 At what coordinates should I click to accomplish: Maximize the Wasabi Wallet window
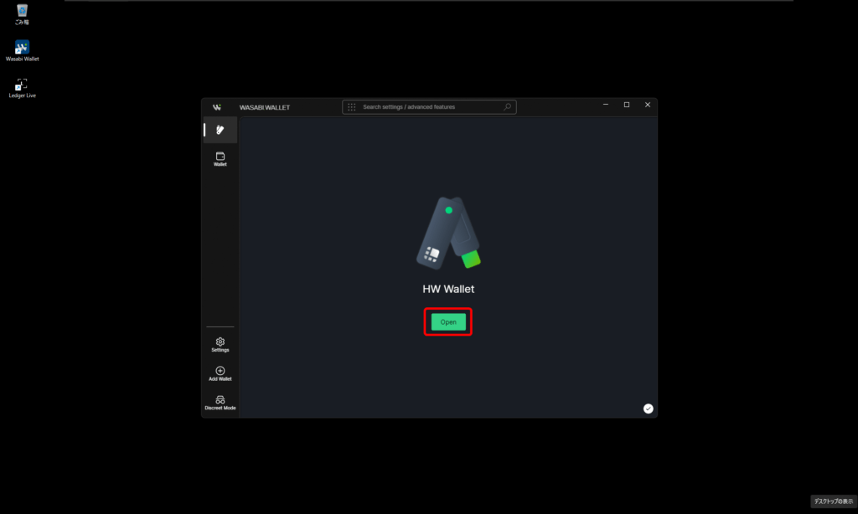[627, 105]
